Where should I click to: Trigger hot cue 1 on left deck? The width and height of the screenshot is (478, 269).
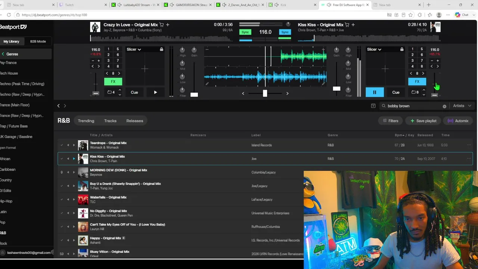(108, 49)
